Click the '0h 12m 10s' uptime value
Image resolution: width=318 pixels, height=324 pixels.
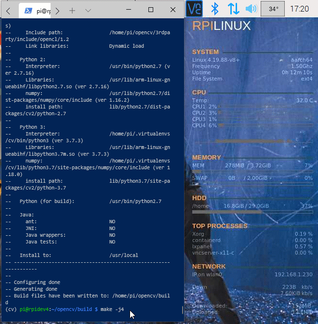(297, 72)
